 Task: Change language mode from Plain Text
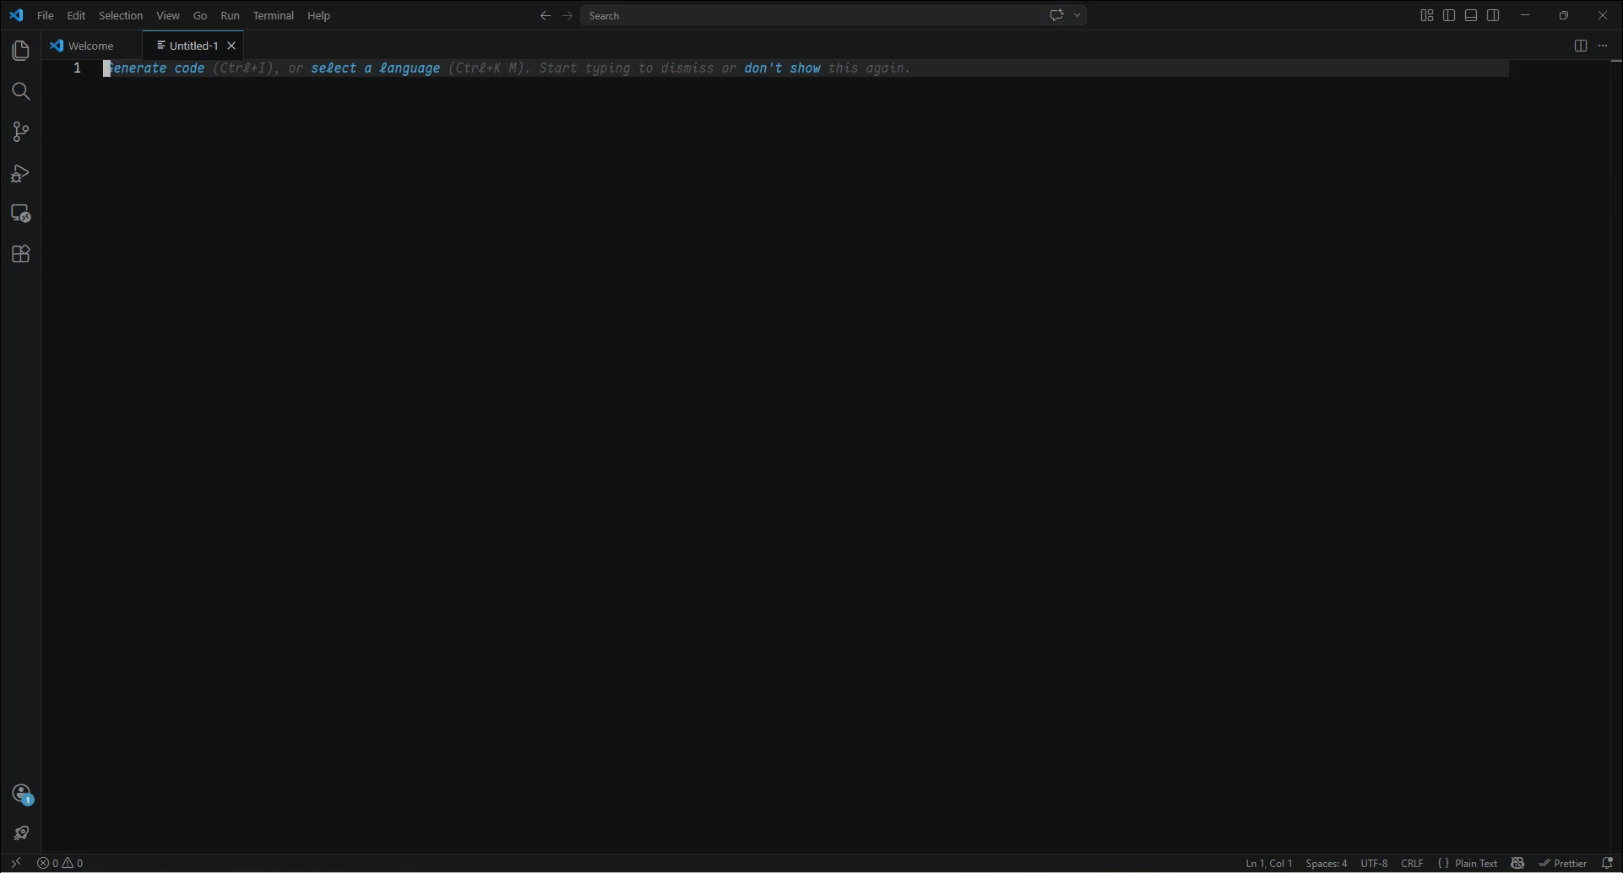coord(1476,863)
